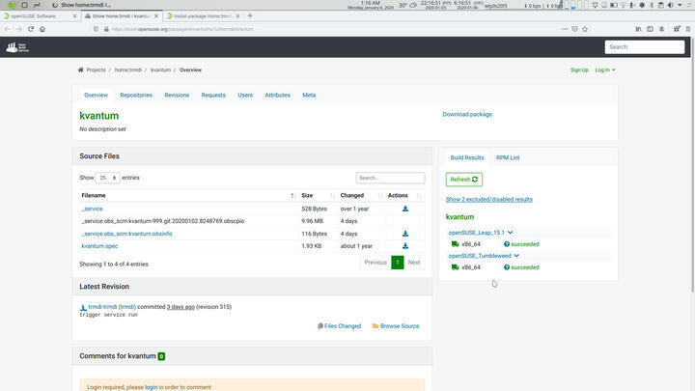Open the Users tab
Viewport: 695px width, 391px height.
pos(245,95)
